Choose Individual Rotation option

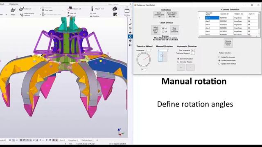tap(185, 62)
